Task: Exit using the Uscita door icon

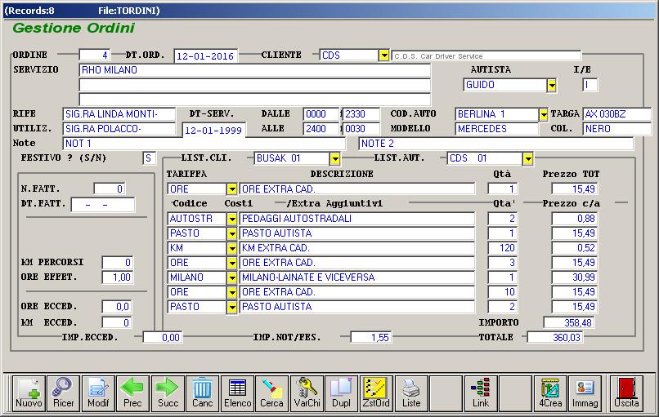Action: tap(626, 393)
